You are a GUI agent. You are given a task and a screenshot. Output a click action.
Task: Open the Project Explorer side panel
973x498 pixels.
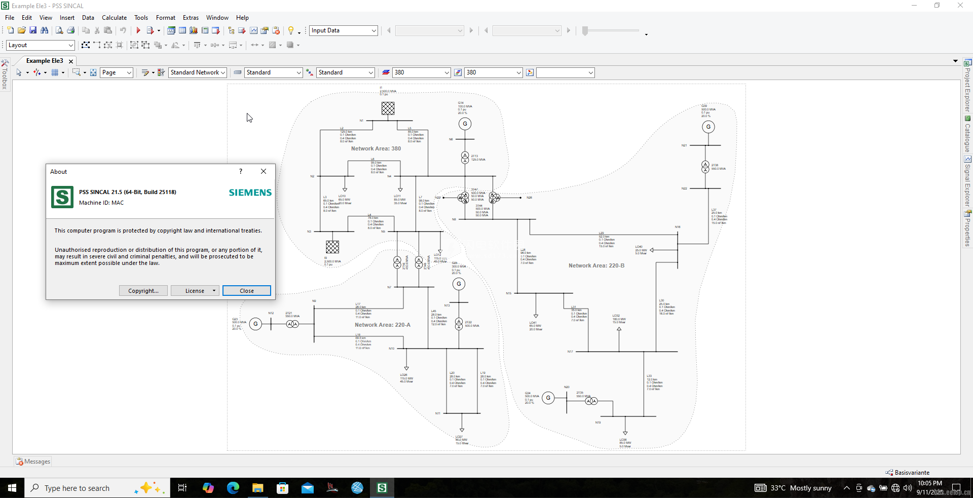pos(967,86)
